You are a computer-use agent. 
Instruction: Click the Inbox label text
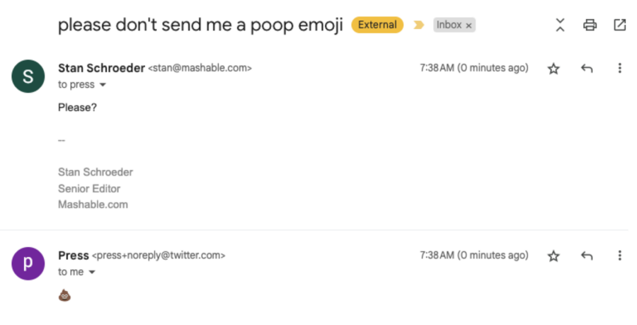[x=449, y=25]
